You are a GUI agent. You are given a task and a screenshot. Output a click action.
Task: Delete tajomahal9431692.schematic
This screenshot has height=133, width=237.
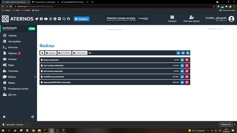187,82
